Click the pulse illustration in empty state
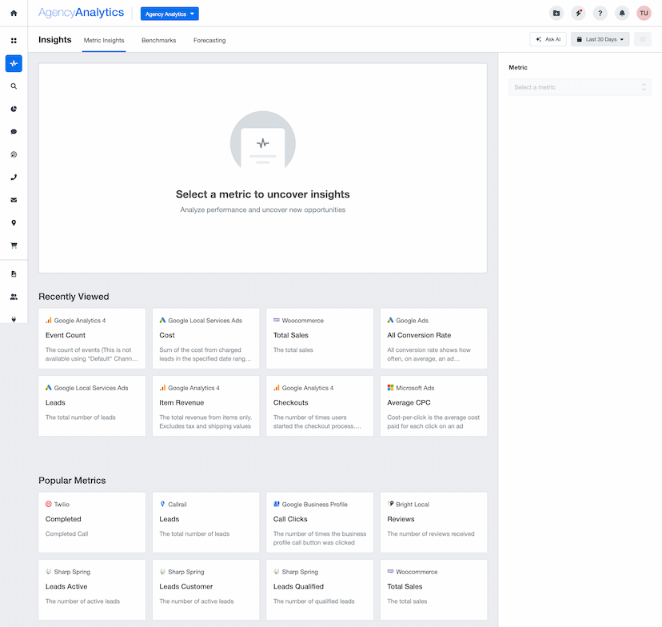The width and height of the screenshot is (662, 627). pos(262,140)
